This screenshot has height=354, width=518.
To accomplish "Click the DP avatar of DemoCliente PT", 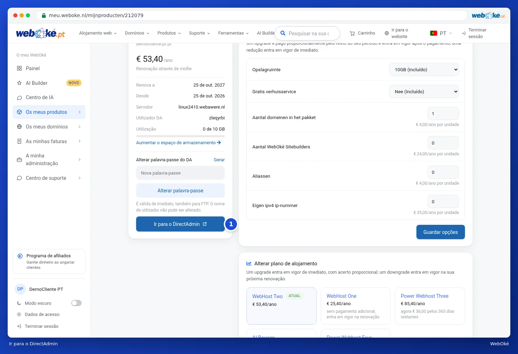I will point(20,289).
